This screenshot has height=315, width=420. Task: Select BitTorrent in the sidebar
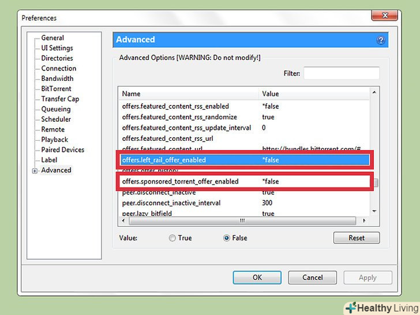[57, 89]
